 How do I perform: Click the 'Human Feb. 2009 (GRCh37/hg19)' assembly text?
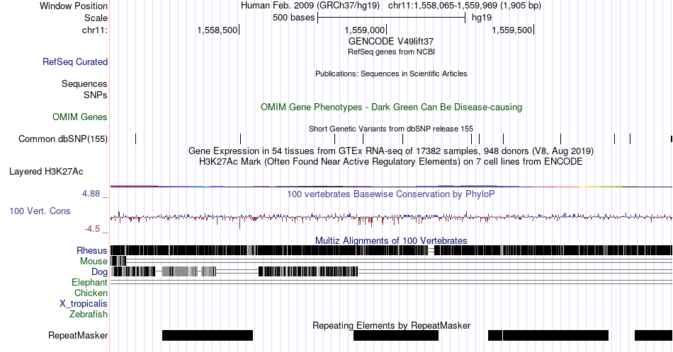tap(310, 6)
